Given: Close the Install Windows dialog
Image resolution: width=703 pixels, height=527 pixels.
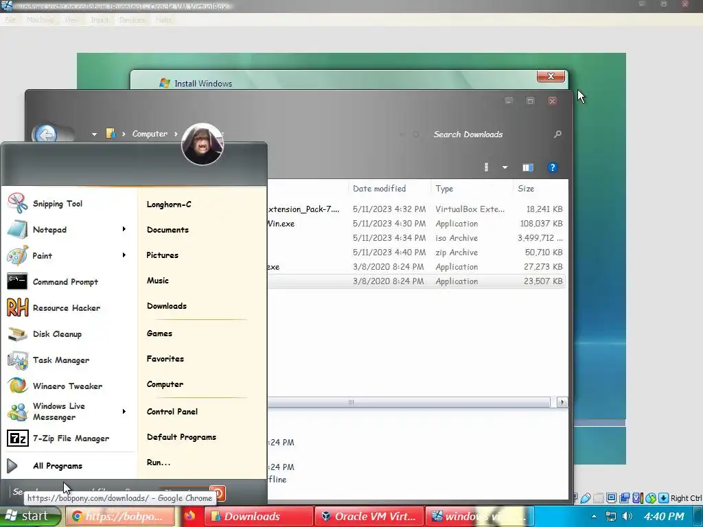Looking at the screenshot, I should point(551,76).
